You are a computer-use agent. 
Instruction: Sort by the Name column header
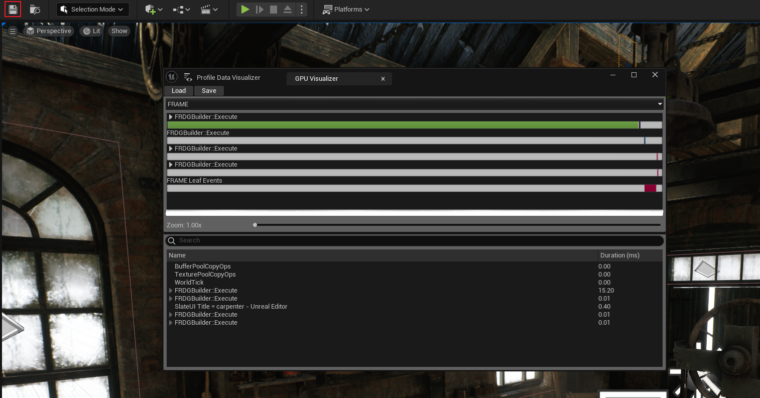pyautogui.click(x=382, y=255)
